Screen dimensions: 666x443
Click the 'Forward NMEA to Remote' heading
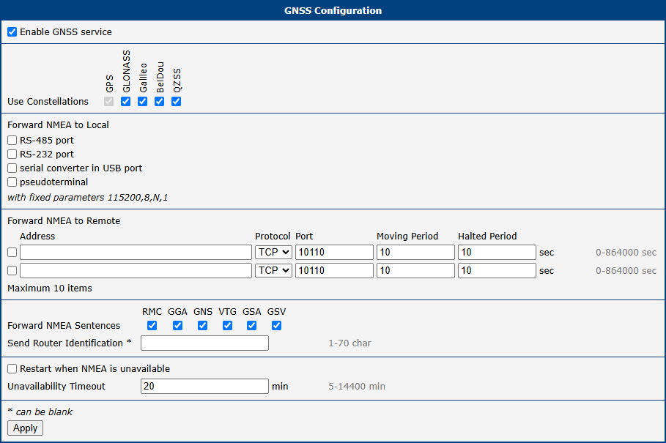pyautogui.click(x=64, y=220)
